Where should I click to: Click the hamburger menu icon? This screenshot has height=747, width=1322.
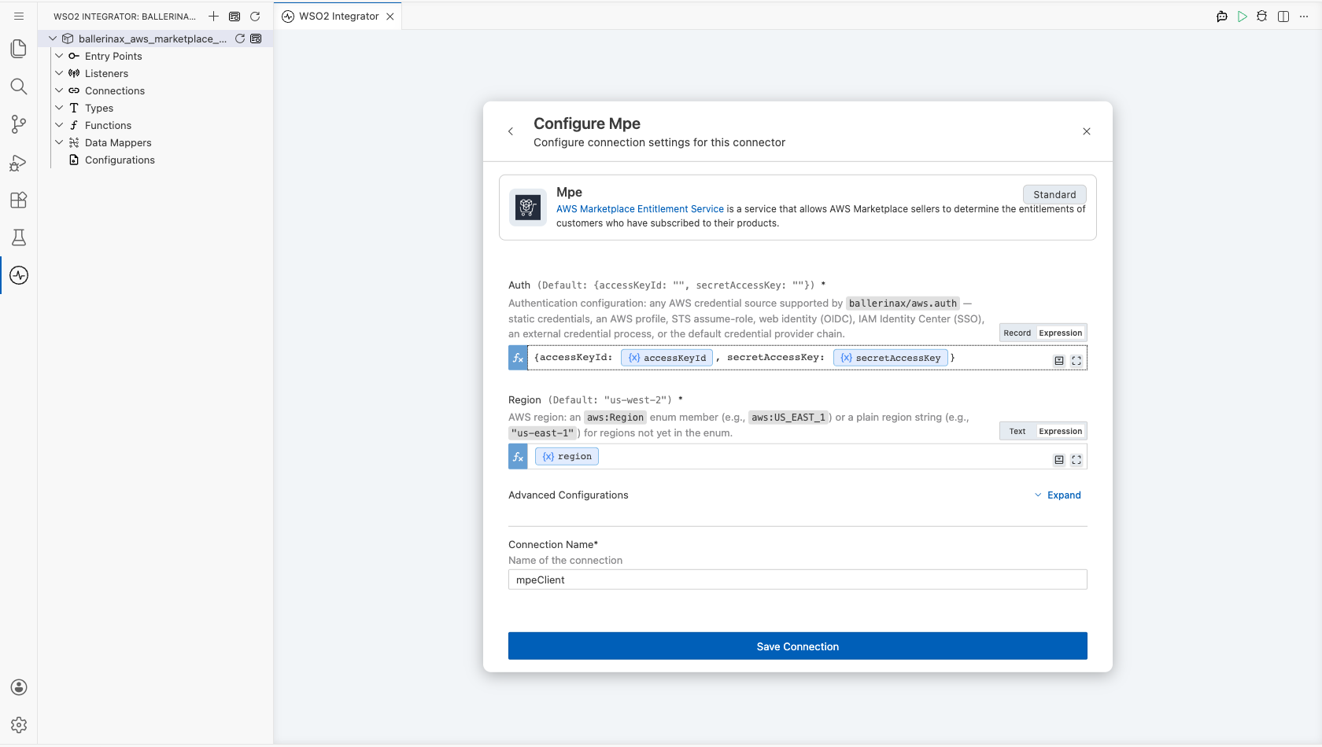pos(19,16)
